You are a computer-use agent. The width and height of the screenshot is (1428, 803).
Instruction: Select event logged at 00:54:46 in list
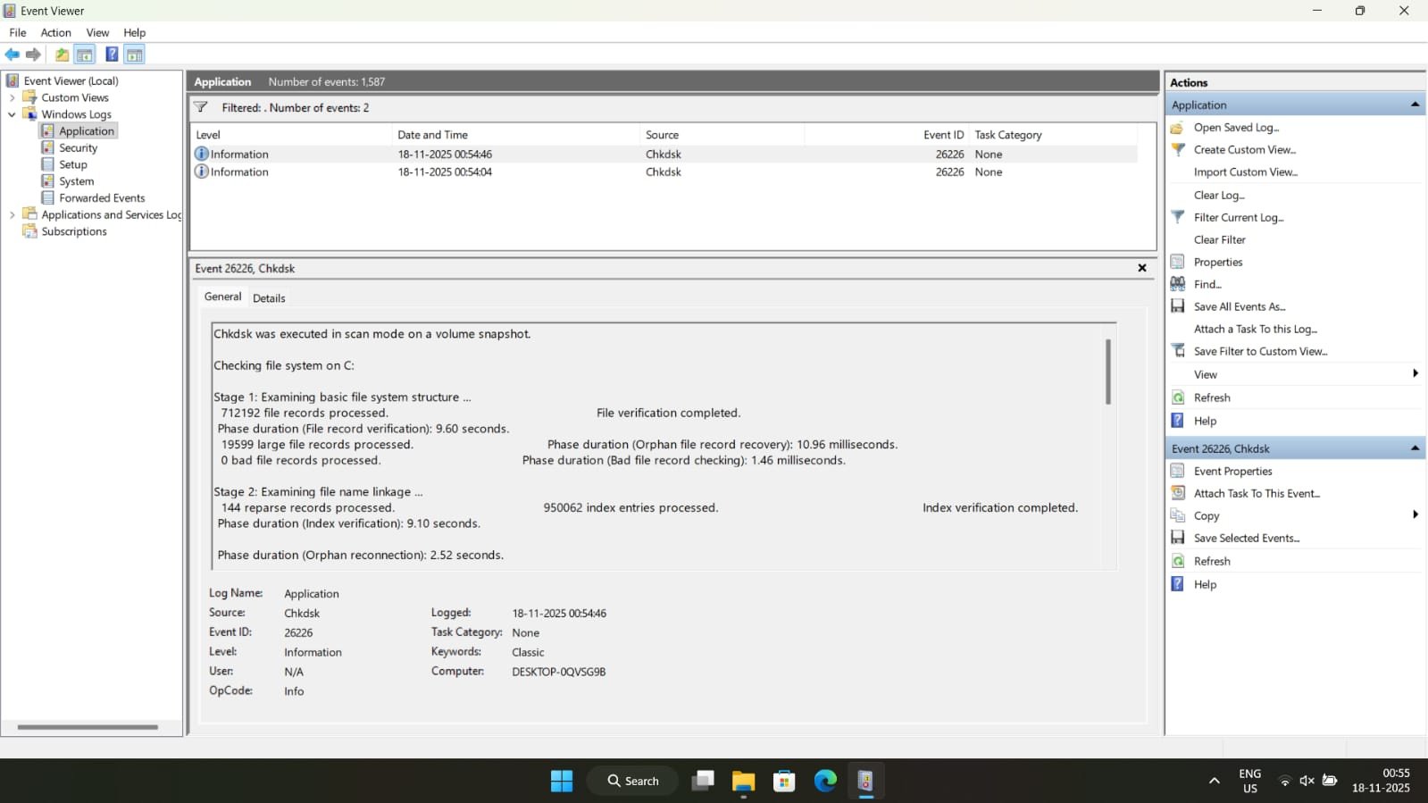pos(665,154)
